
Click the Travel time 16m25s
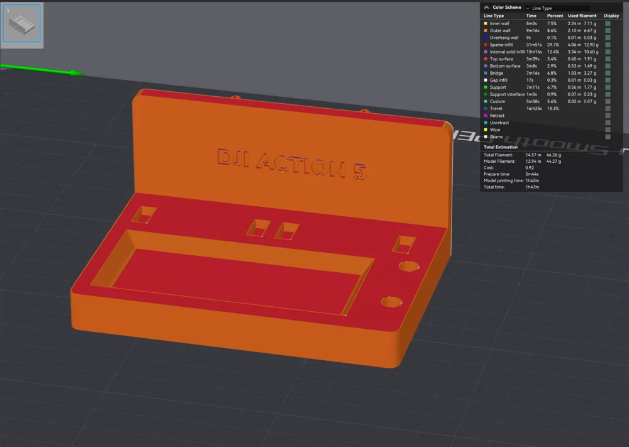534,109
